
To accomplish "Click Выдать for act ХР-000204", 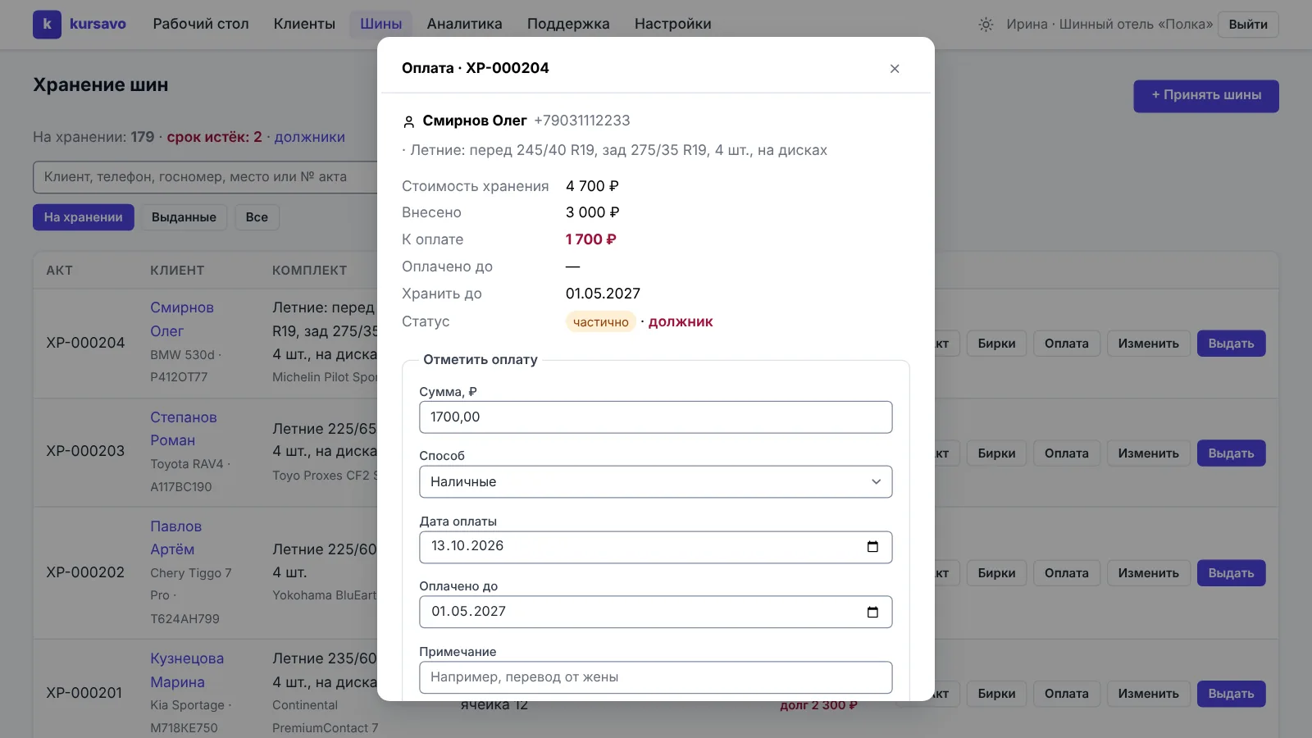I will coord(1231,344).
